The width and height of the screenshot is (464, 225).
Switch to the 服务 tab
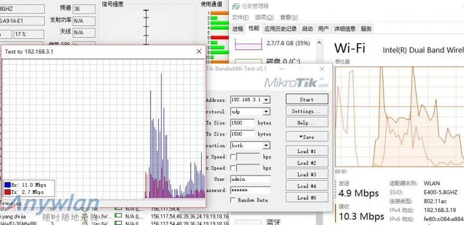366,29
